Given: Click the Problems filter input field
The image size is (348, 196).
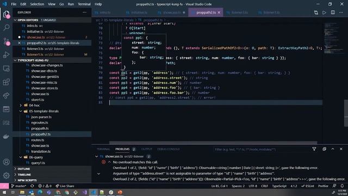Looking at the screenshot, I should 262,149.
